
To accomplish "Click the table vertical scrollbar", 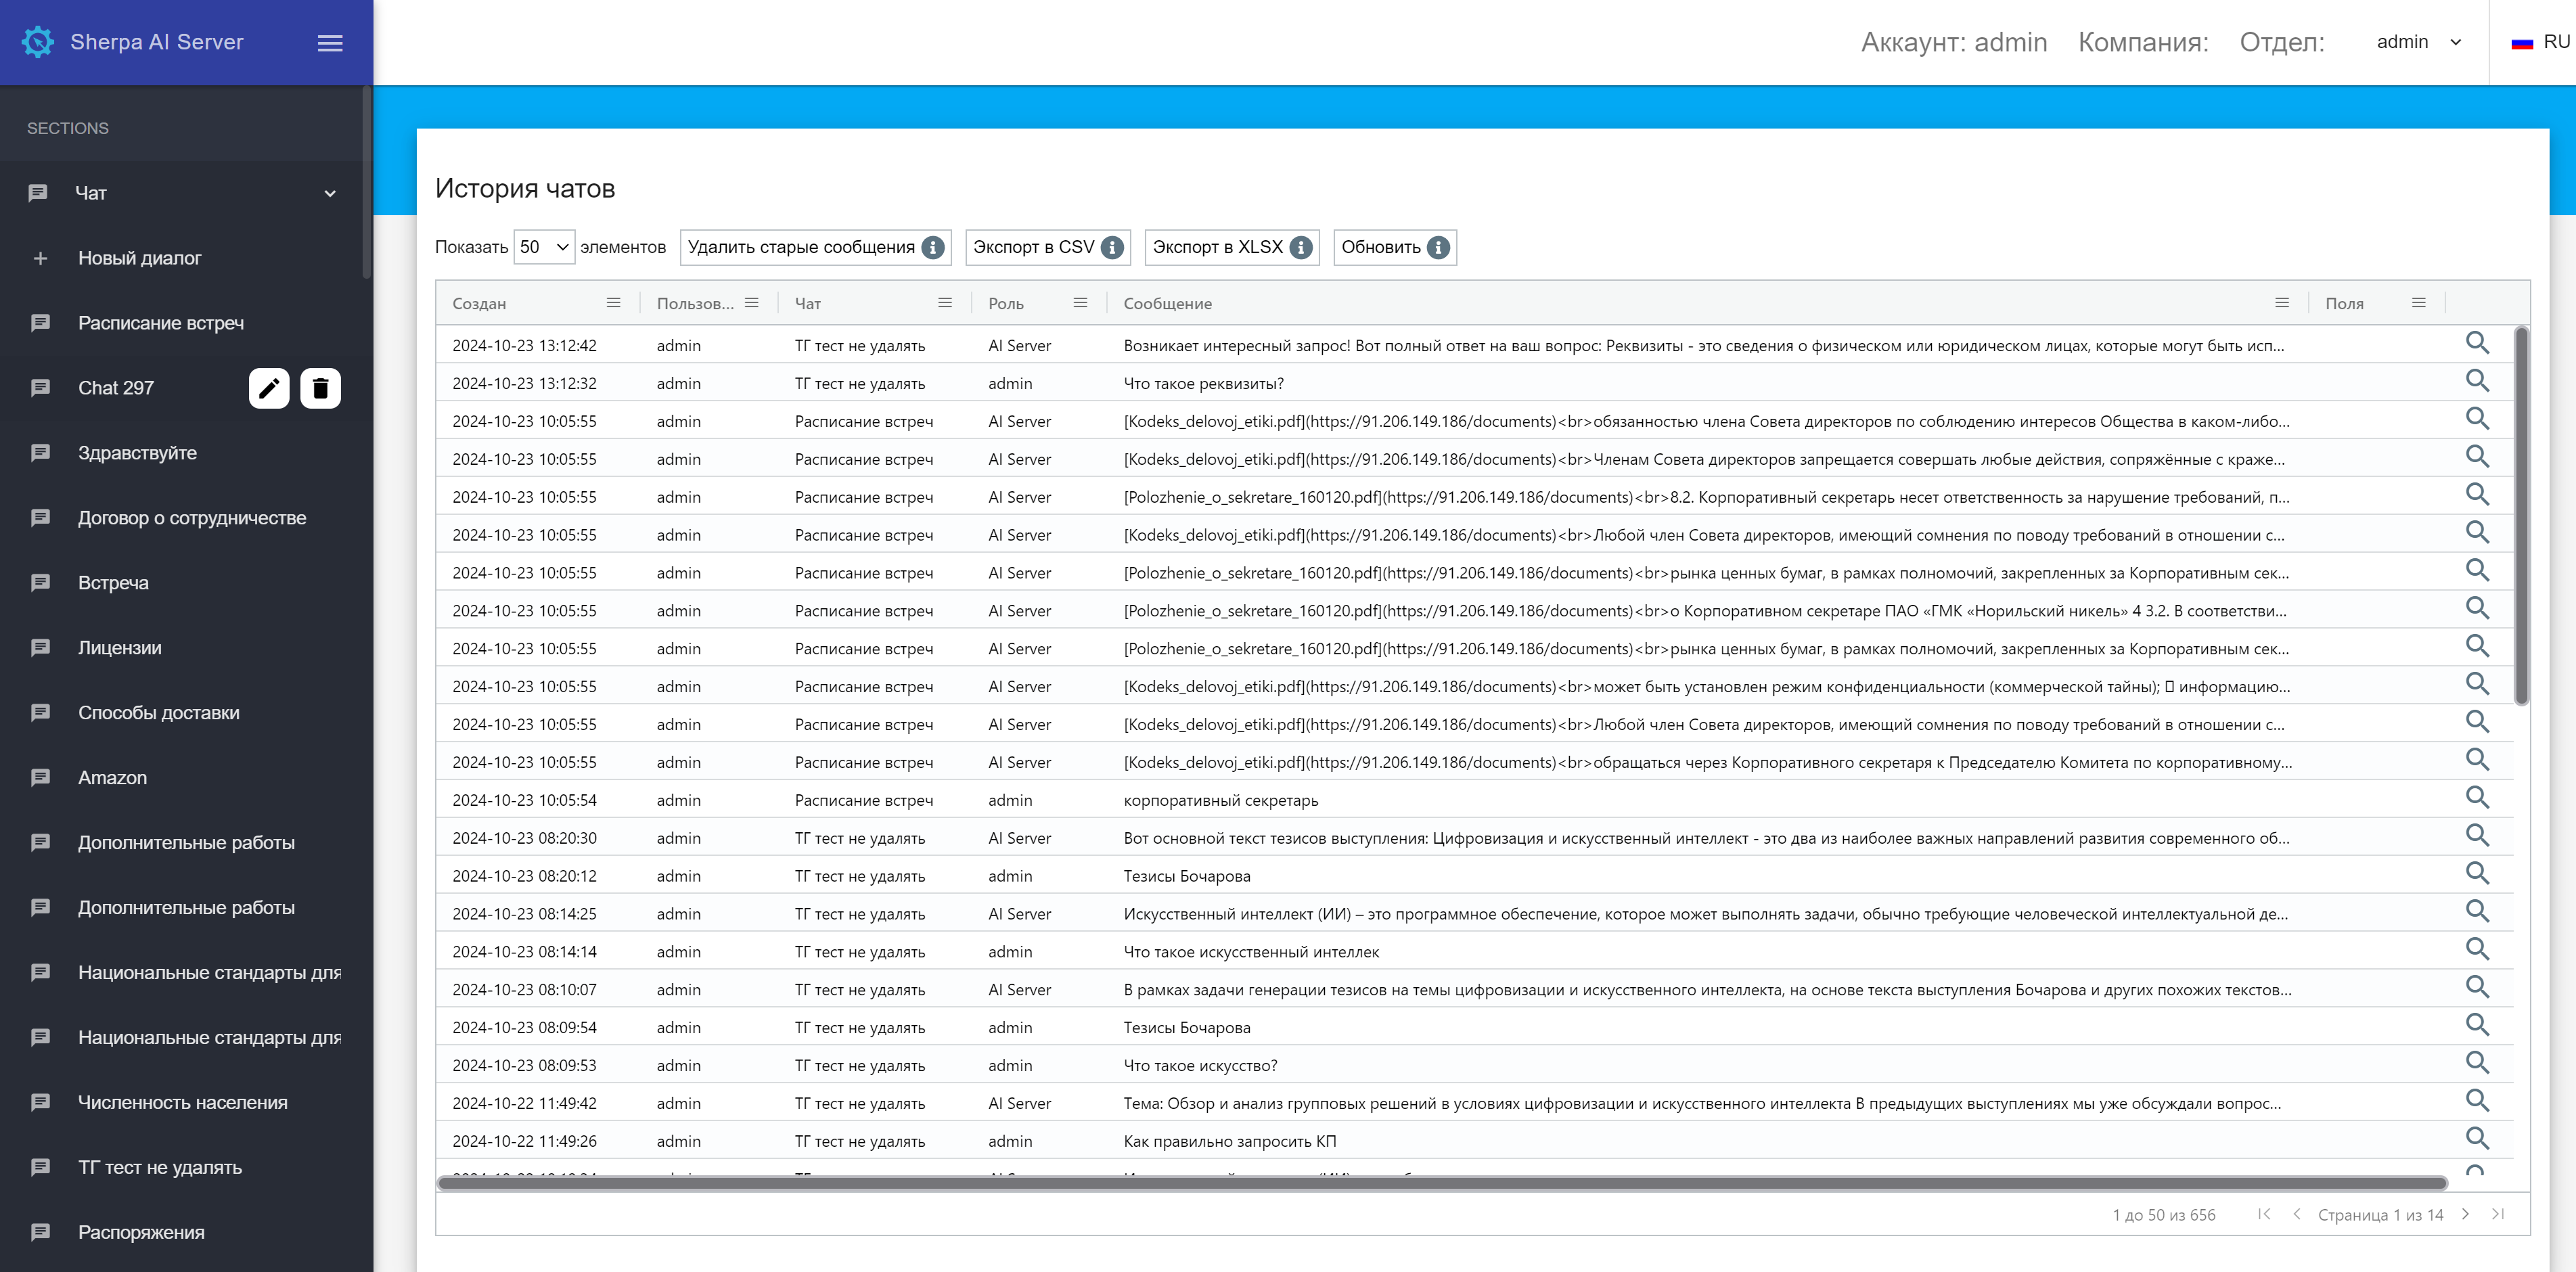I will point(2521,515).
